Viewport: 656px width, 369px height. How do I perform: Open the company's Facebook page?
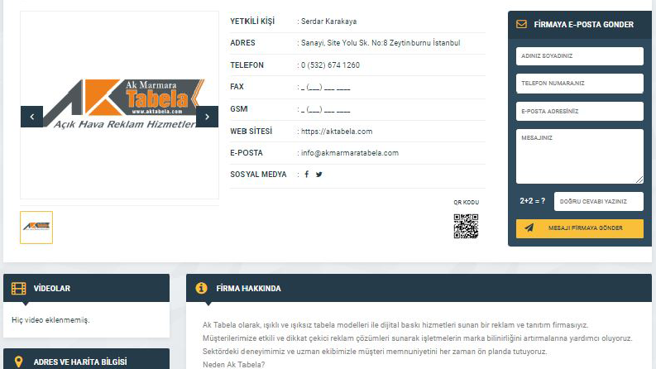(307, 175)
